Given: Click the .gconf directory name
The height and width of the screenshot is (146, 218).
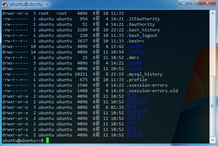Looking at the screenshot, I should point(134,63).
